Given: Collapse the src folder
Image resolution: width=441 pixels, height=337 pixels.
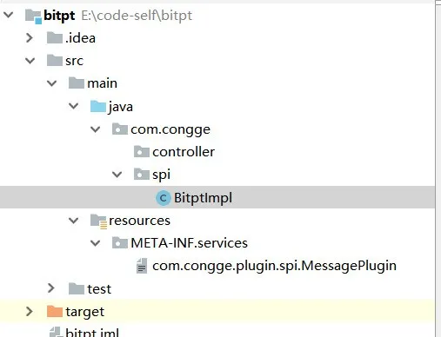Looking at the screenshot, I should (x=30, y=61).
